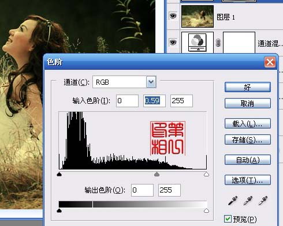Click the 自动 auto button
Screen dimensions: 283x226
click(248, 160)
